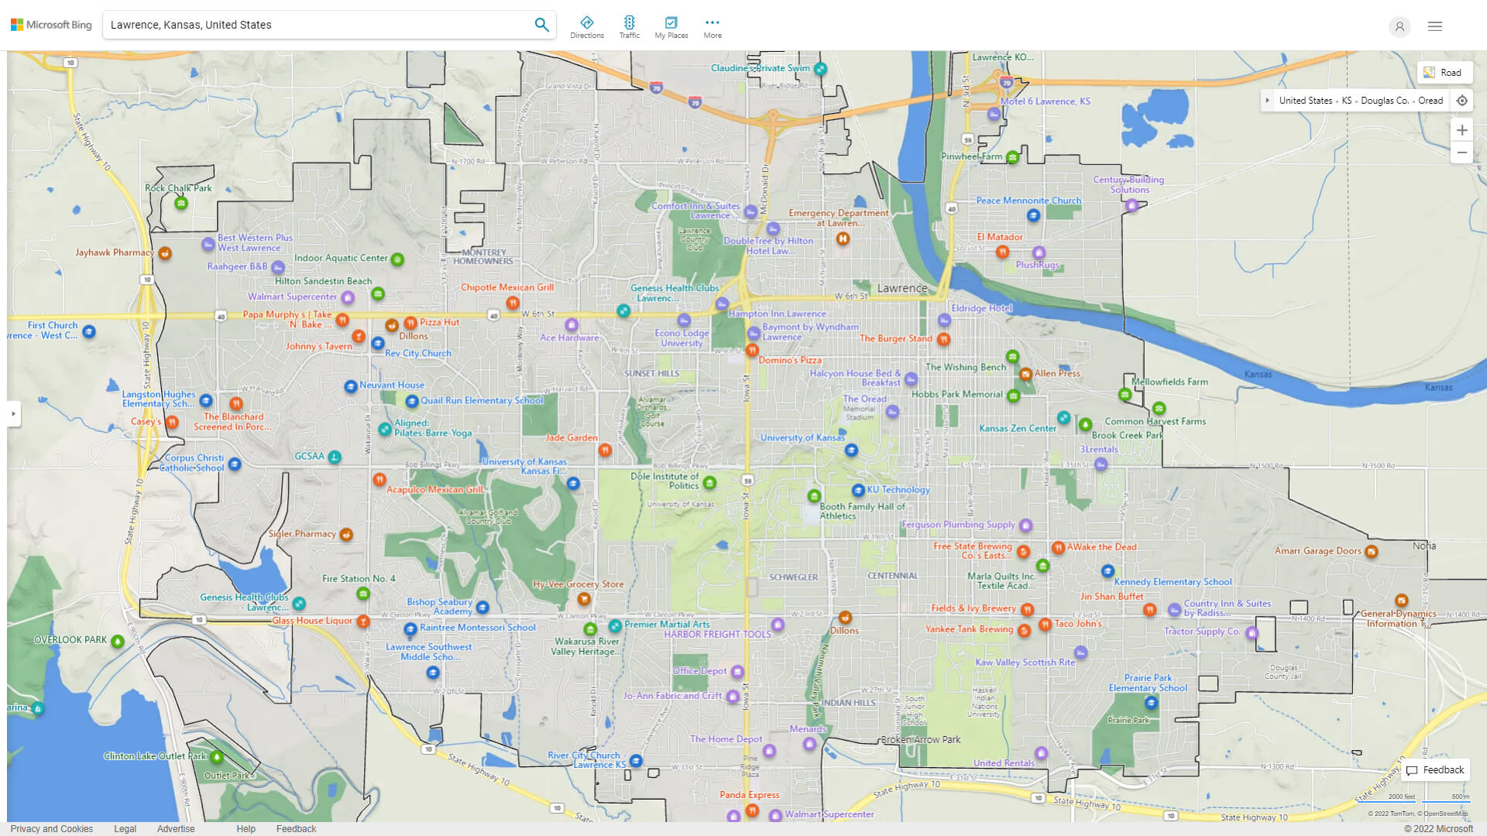Select the University of Kansas pin

(x=851, y=451)
